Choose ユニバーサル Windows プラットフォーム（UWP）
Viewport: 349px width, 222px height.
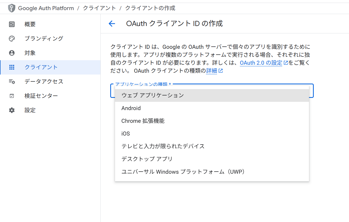click(183, 172)
